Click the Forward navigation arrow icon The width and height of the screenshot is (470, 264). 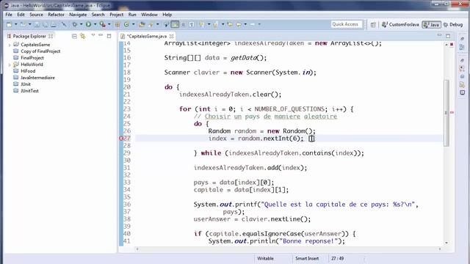pos(253,24)
